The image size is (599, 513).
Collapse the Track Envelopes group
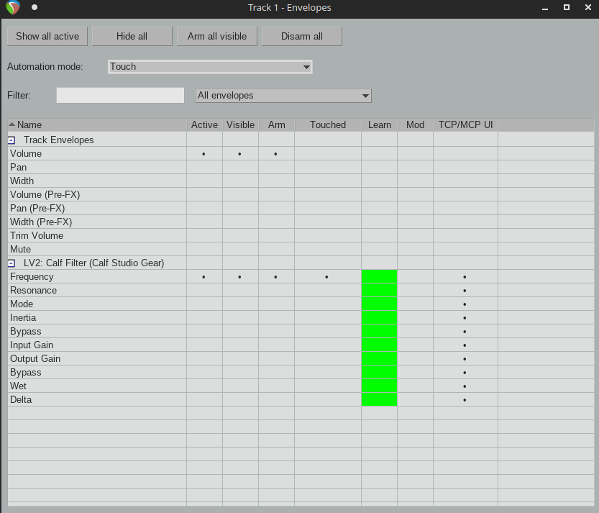point(12,140)
